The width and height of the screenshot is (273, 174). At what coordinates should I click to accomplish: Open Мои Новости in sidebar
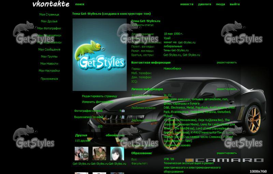49,64
